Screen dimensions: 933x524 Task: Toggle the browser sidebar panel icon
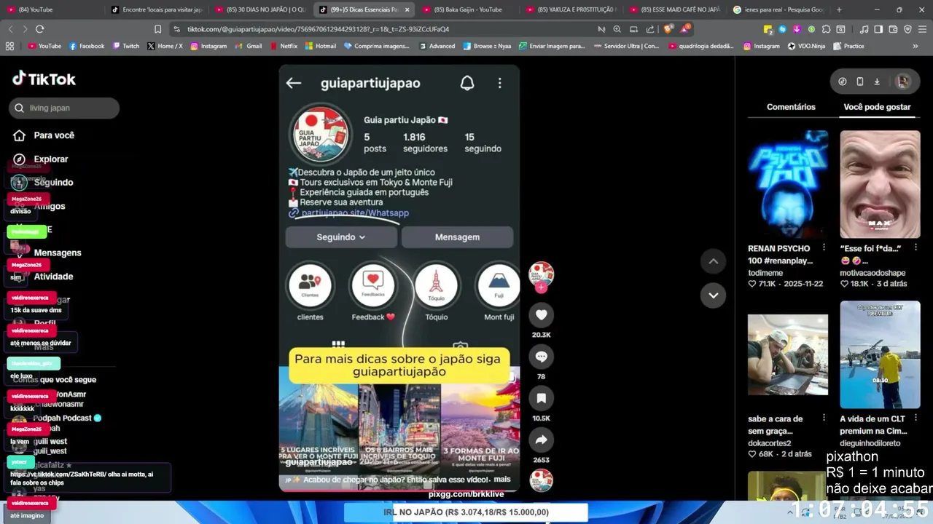coord(878,29)
